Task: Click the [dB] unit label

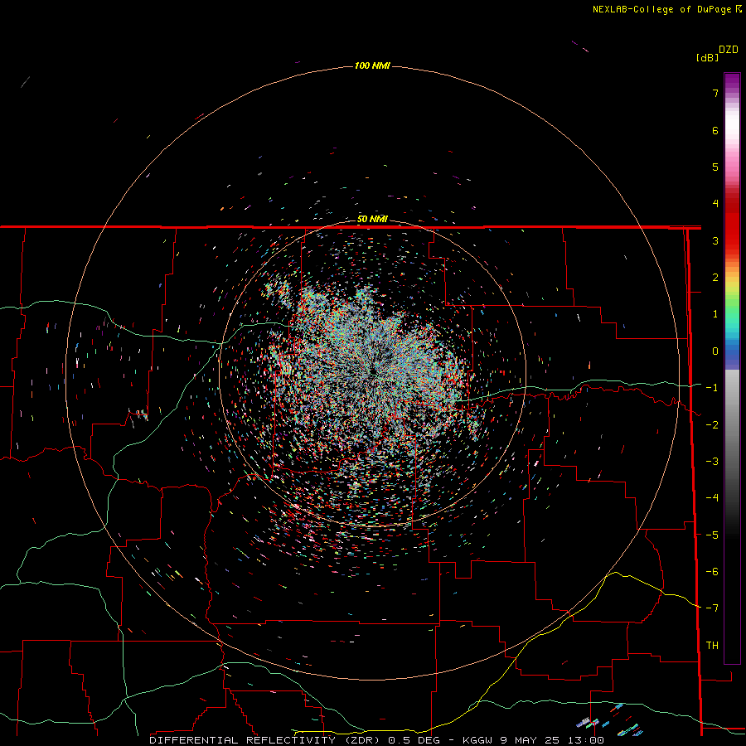Action: (707, 57)
